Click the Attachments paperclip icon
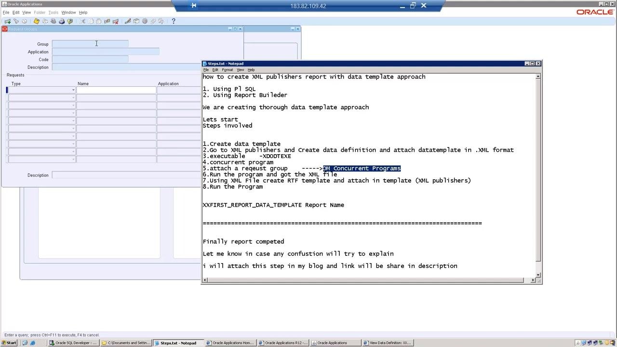Screen dimensions: 617x347 pyautogui.click(x=153, y=21)
